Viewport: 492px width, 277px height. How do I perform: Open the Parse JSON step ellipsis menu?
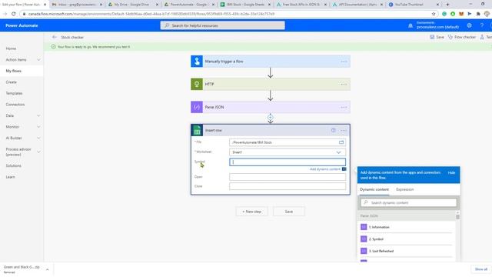344,107
